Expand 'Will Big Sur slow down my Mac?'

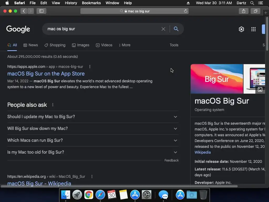pos(93,129)
